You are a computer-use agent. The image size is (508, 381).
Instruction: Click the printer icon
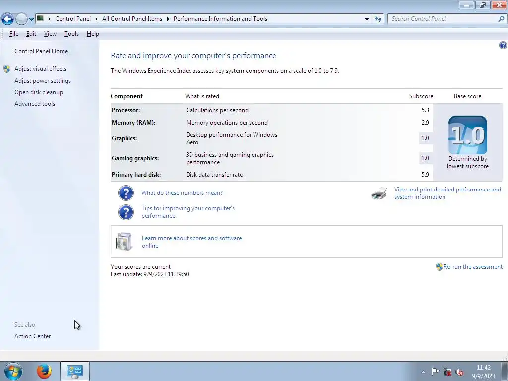(x=379, y=193)
